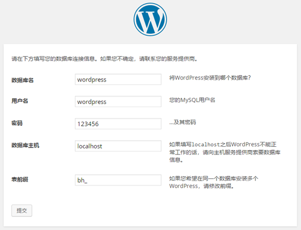This screenshot has height=230, width=301.
Task: Focus the 用户名 input field
Action: point(118,102)
